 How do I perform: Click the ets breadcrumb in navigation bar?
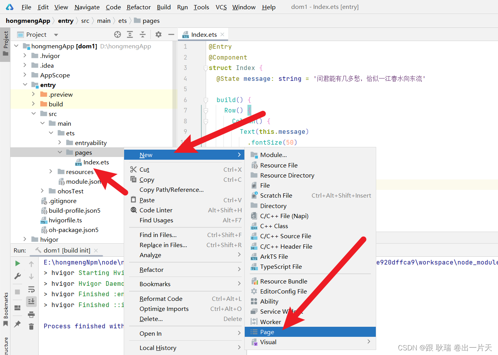tap(123, 21)
